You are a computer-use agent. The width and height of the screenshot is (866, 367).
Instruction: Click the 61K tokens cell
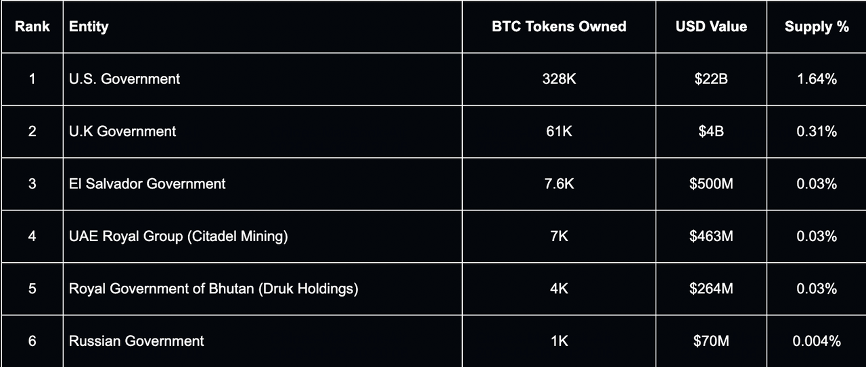coord(559,131)
